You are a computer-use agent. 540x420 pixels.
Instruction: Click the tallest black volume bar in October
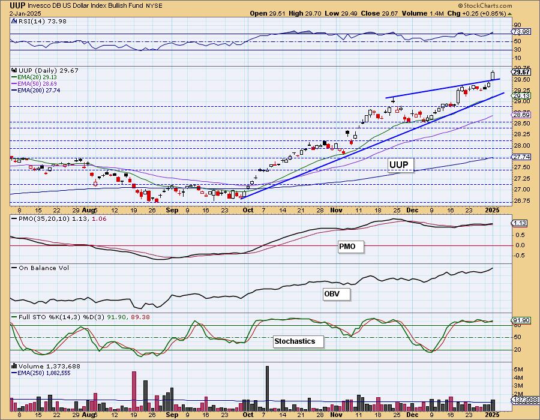[x=267, y=389]
